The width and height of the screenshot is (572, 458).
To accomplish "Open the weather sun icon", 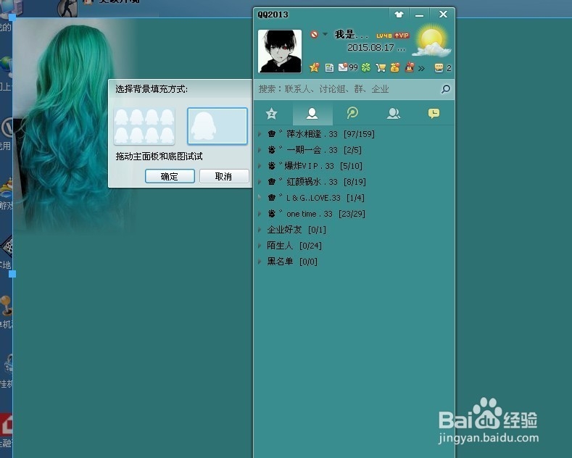I will coord(432,41).
